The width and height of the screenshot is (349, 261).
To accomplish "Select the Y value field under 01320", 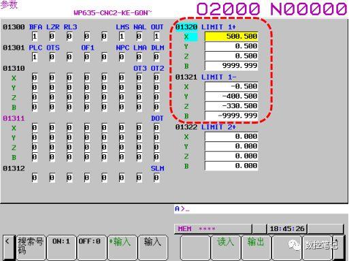I will [231, 46].
